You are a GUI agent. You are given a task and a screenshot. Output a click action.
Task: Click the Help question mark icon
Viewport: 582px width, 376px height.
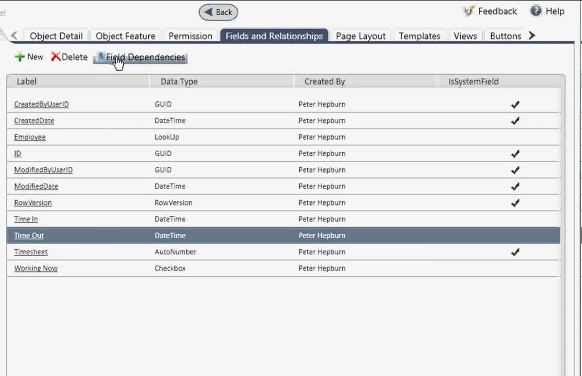point(536,11)
